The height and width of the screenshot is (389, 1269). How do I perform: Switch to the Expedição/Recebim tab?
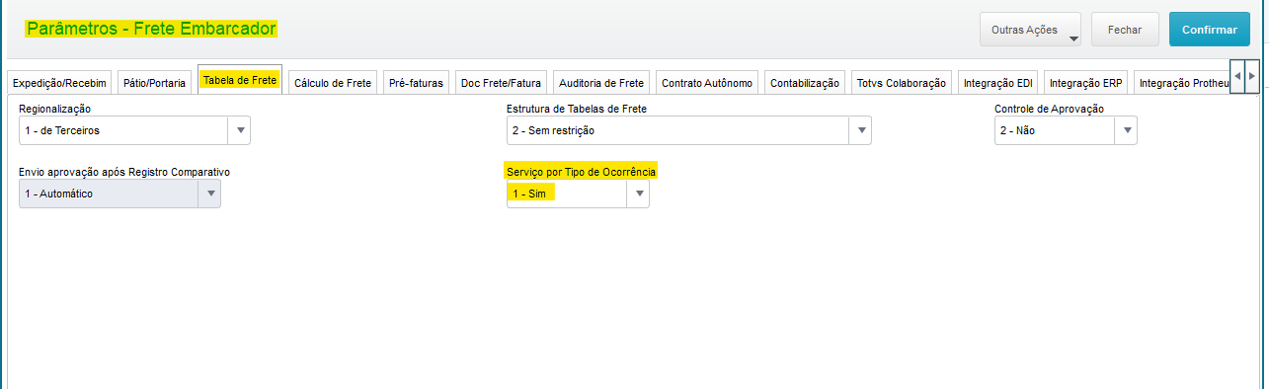58,83
